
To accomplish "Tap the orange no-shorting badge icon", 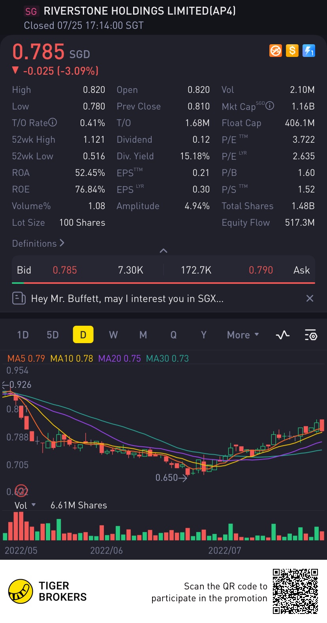I will 276,51.
